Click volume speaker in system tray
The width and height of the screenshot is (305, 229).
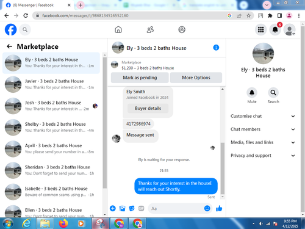coord(261,224)
